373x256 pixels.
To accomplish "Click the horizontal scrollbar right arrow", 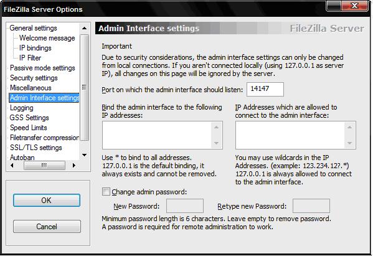I will click(74, 165).
